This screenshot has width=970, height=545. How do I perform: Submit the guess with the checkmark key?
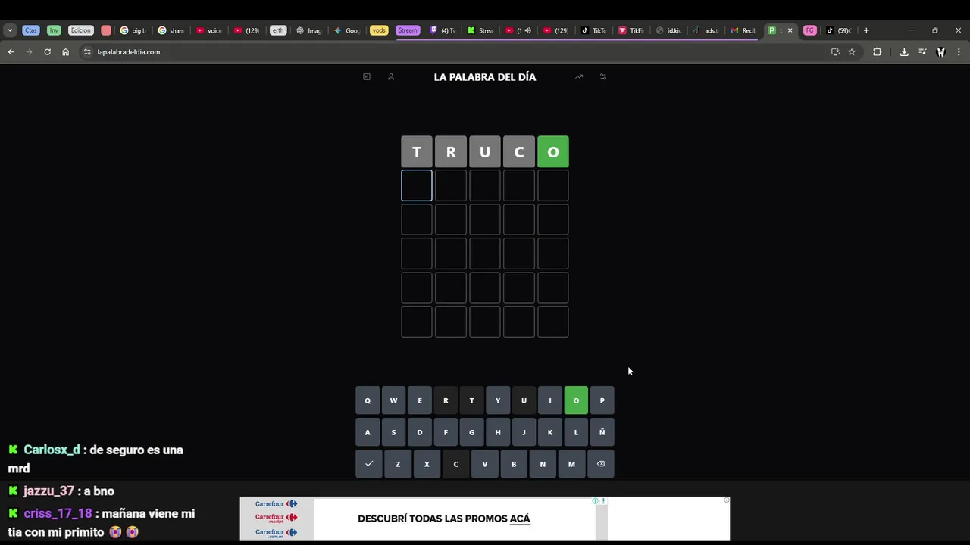tap(369, 464)
